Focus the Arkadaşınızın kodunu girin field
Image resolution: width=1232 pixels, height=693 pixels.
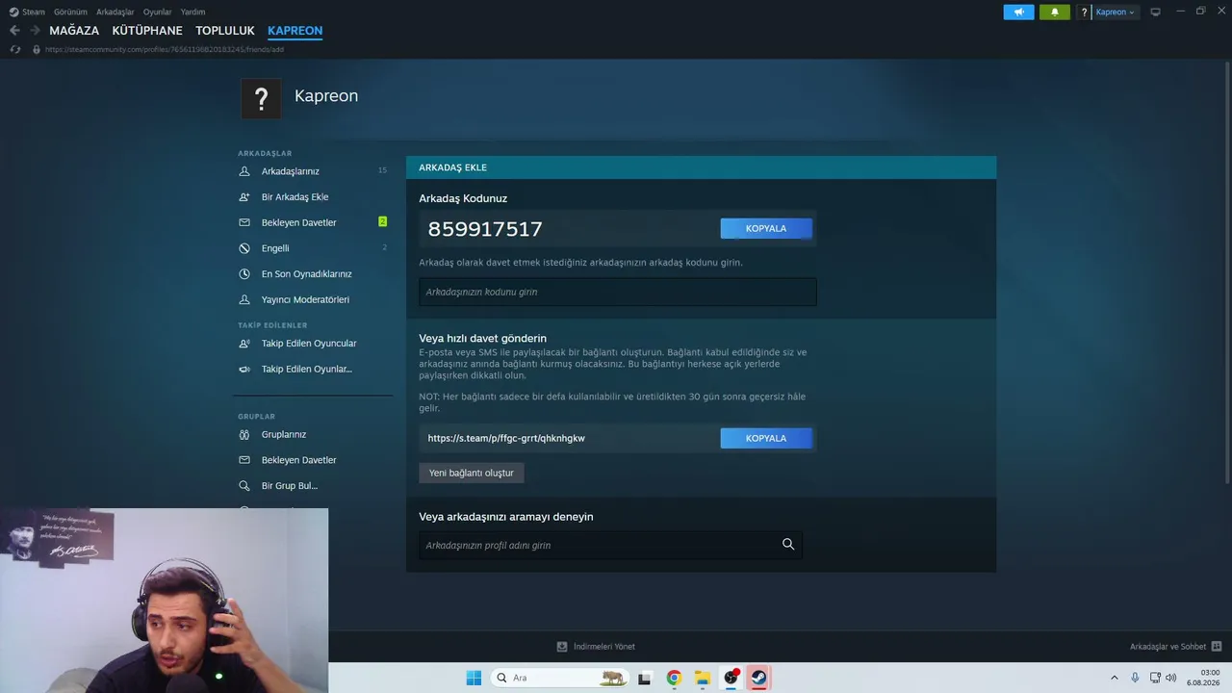618,292
